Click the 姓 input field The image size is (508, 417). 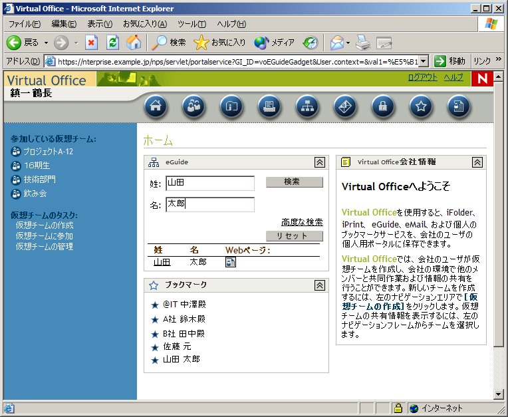click(x=210, y=183)
